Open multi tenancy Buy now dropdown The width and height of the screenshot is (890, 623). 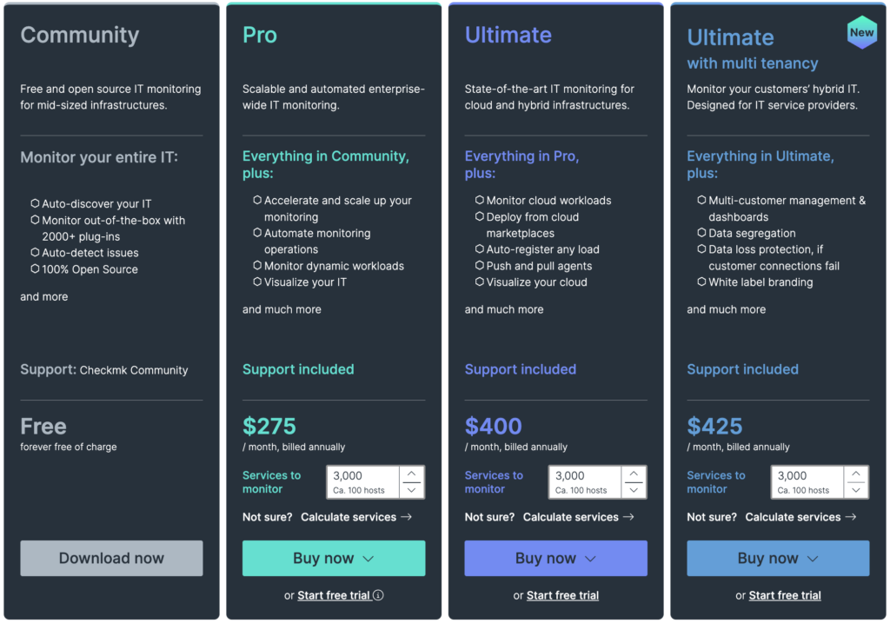pyautogui.click(x=778, y=559)
